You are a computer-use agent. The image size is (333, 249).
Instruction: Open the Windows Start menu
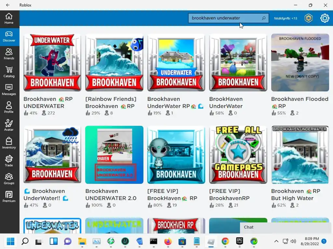click(x=10, y=241)
